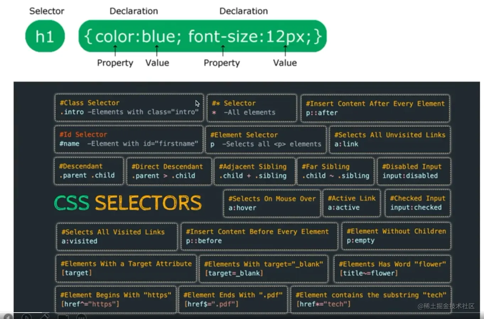Click the 'a:link' code text
Viewport: 484px width, 319px height.
click(346, 144)
